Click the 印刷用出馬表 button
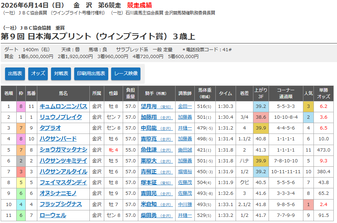Screen dimensions: 337x223 pyautogui.click(x=91, y=74)
